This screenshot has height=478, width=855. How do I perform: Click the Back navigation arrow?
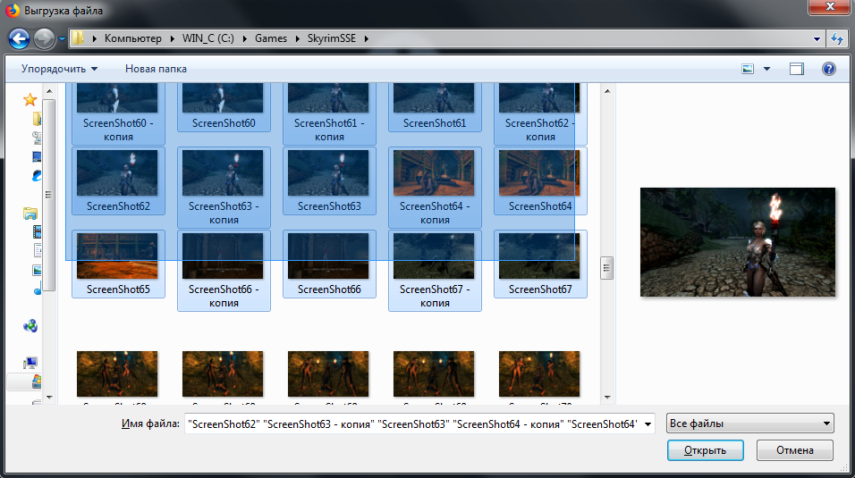point(20,38)
